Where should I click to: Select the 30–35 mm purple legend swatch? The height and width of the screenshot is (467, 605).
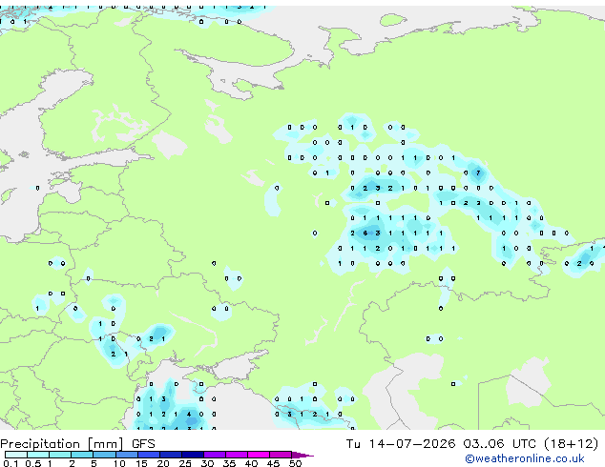point(215,455)
